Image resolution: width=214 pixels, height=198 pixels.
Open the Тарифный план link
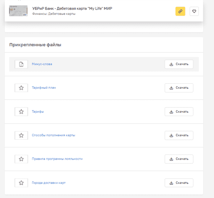point(44,88)
